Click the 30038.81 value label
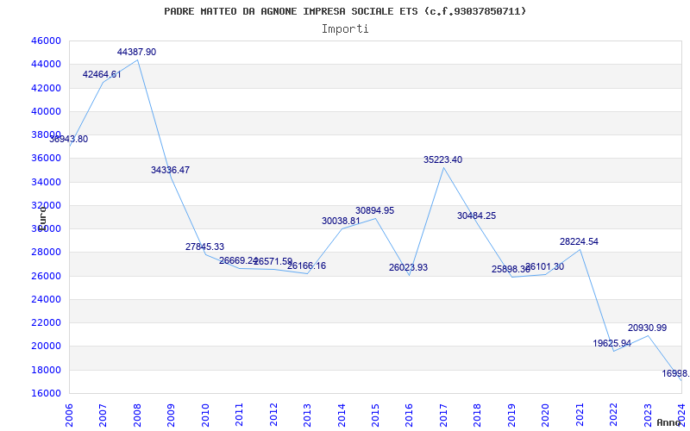The image size is (690, 431). click(341, 222)
